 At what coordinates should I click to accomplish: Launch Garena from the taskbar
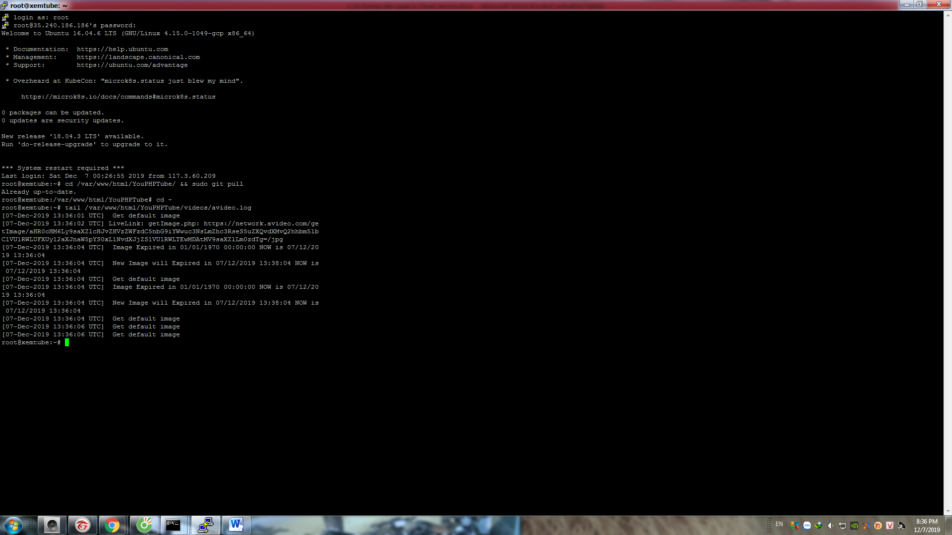82,525
